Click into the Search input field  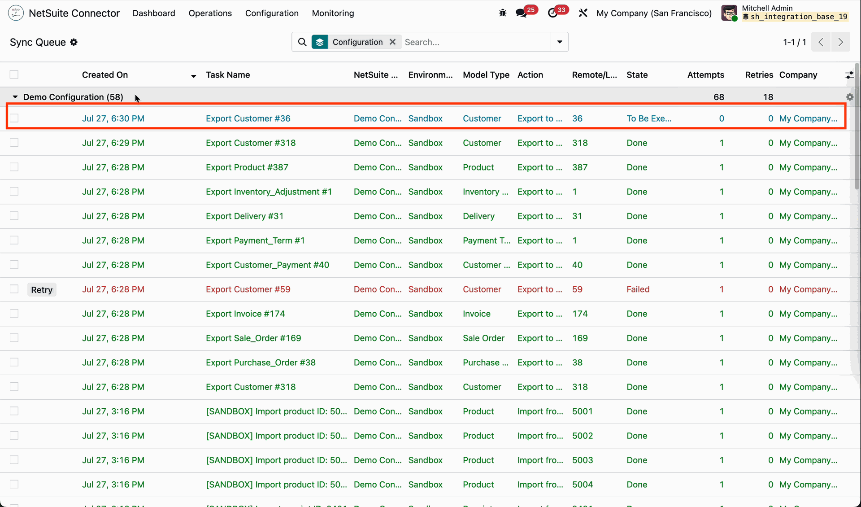point(476,42)
